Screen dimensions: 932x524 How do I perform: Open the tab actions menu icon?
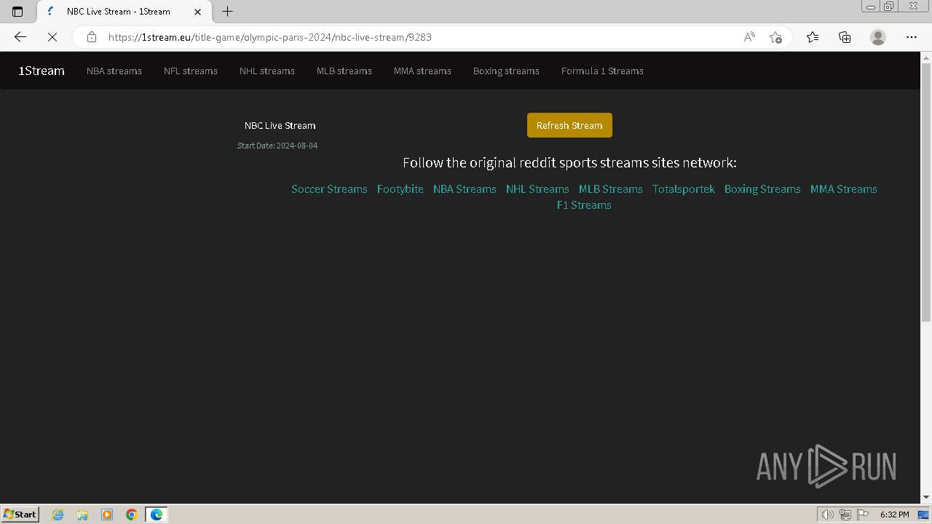[x=17, y=12]
